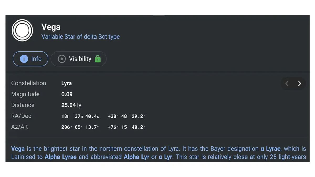
Task: Open the Info tab
Action: click(30, 59)
